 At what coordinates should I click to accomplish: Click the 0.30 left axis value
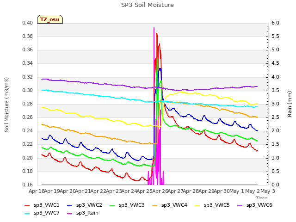pos(28,91)
